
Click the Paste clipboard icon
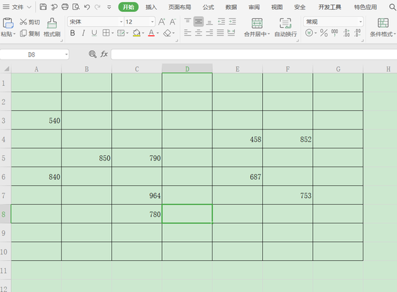click(8, 23)
